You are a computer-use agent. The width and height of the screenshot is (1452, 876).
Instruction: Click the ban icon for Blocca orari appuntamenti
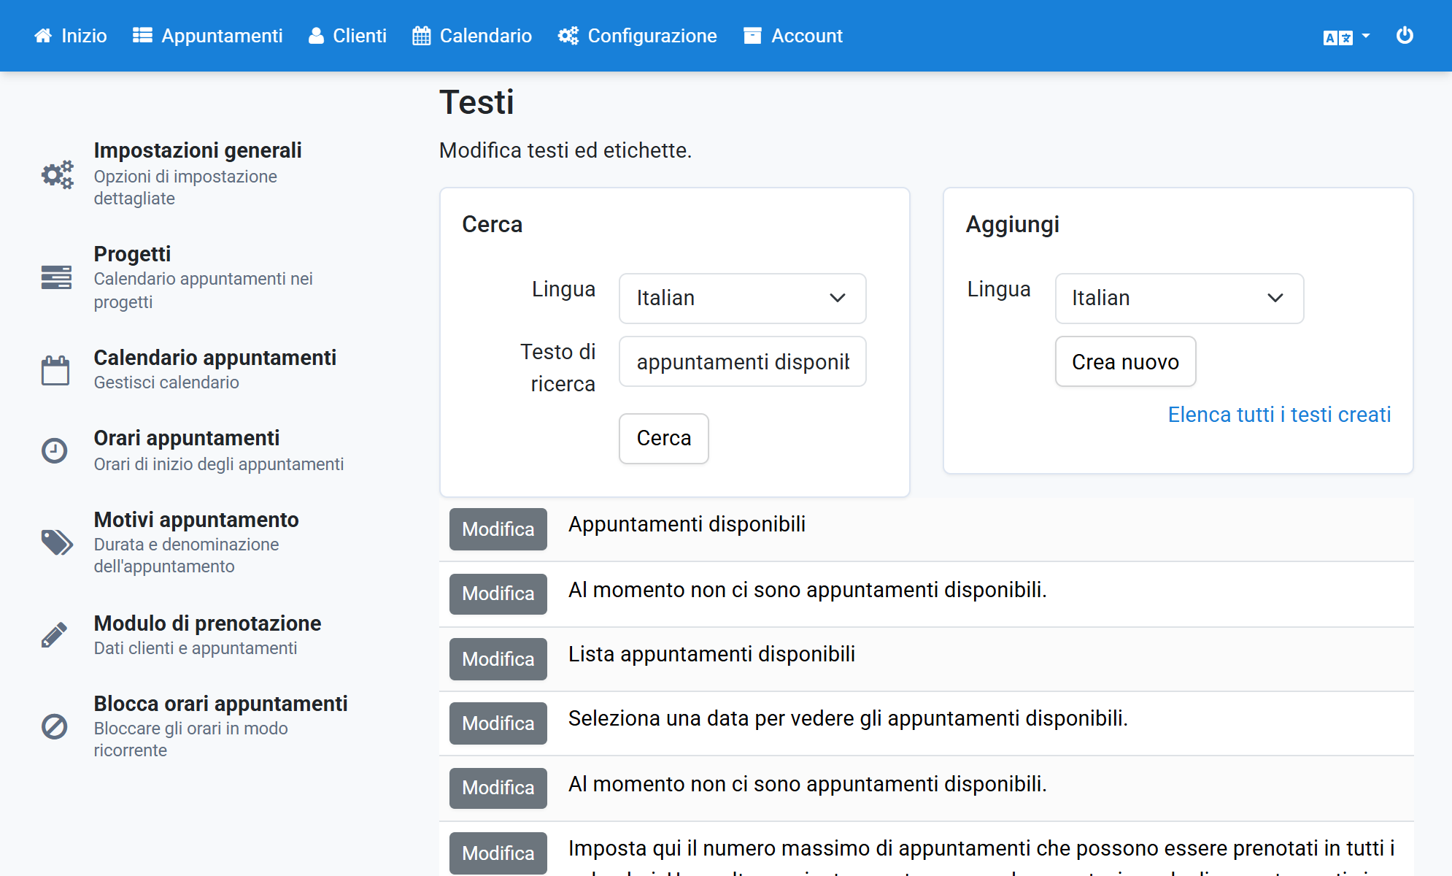click(55, 726)
